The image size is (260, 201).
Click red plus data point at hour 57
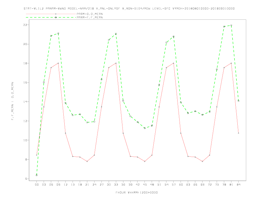coord(174,63)
